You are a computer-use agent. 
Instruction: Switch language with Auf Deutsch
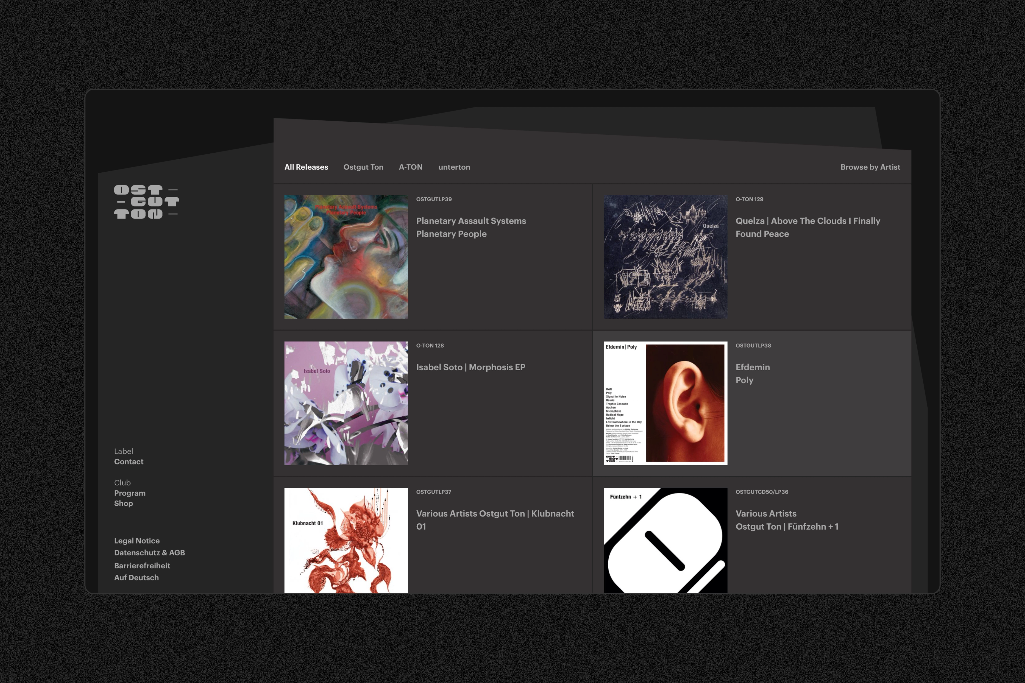click(136, 578)
